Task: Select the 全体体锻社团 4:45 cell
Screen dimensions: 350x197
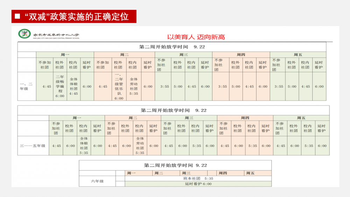Action: pyautogui.click(x=73, y=86)
